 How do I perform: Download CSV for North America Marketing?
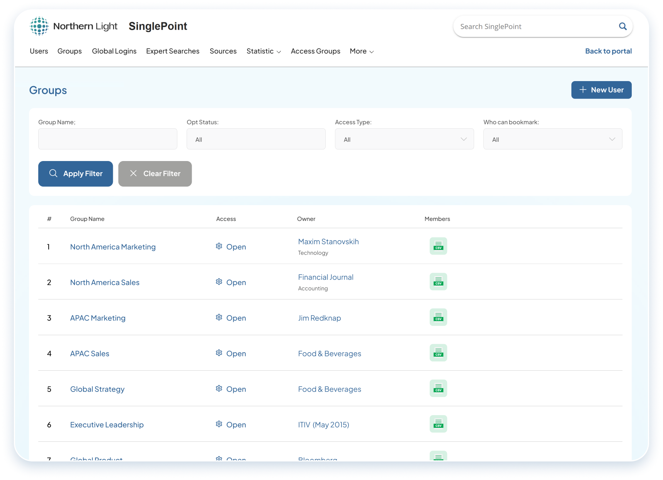pos(438,246)
